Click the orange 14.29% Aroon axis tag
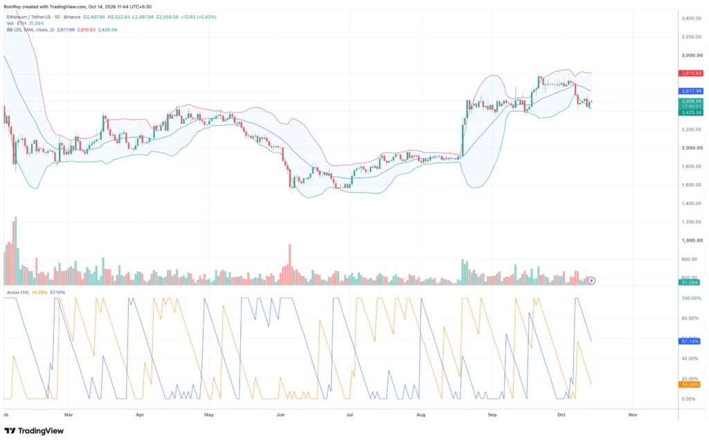The height and width of the screenshot is (442, 709). [690, 385]
